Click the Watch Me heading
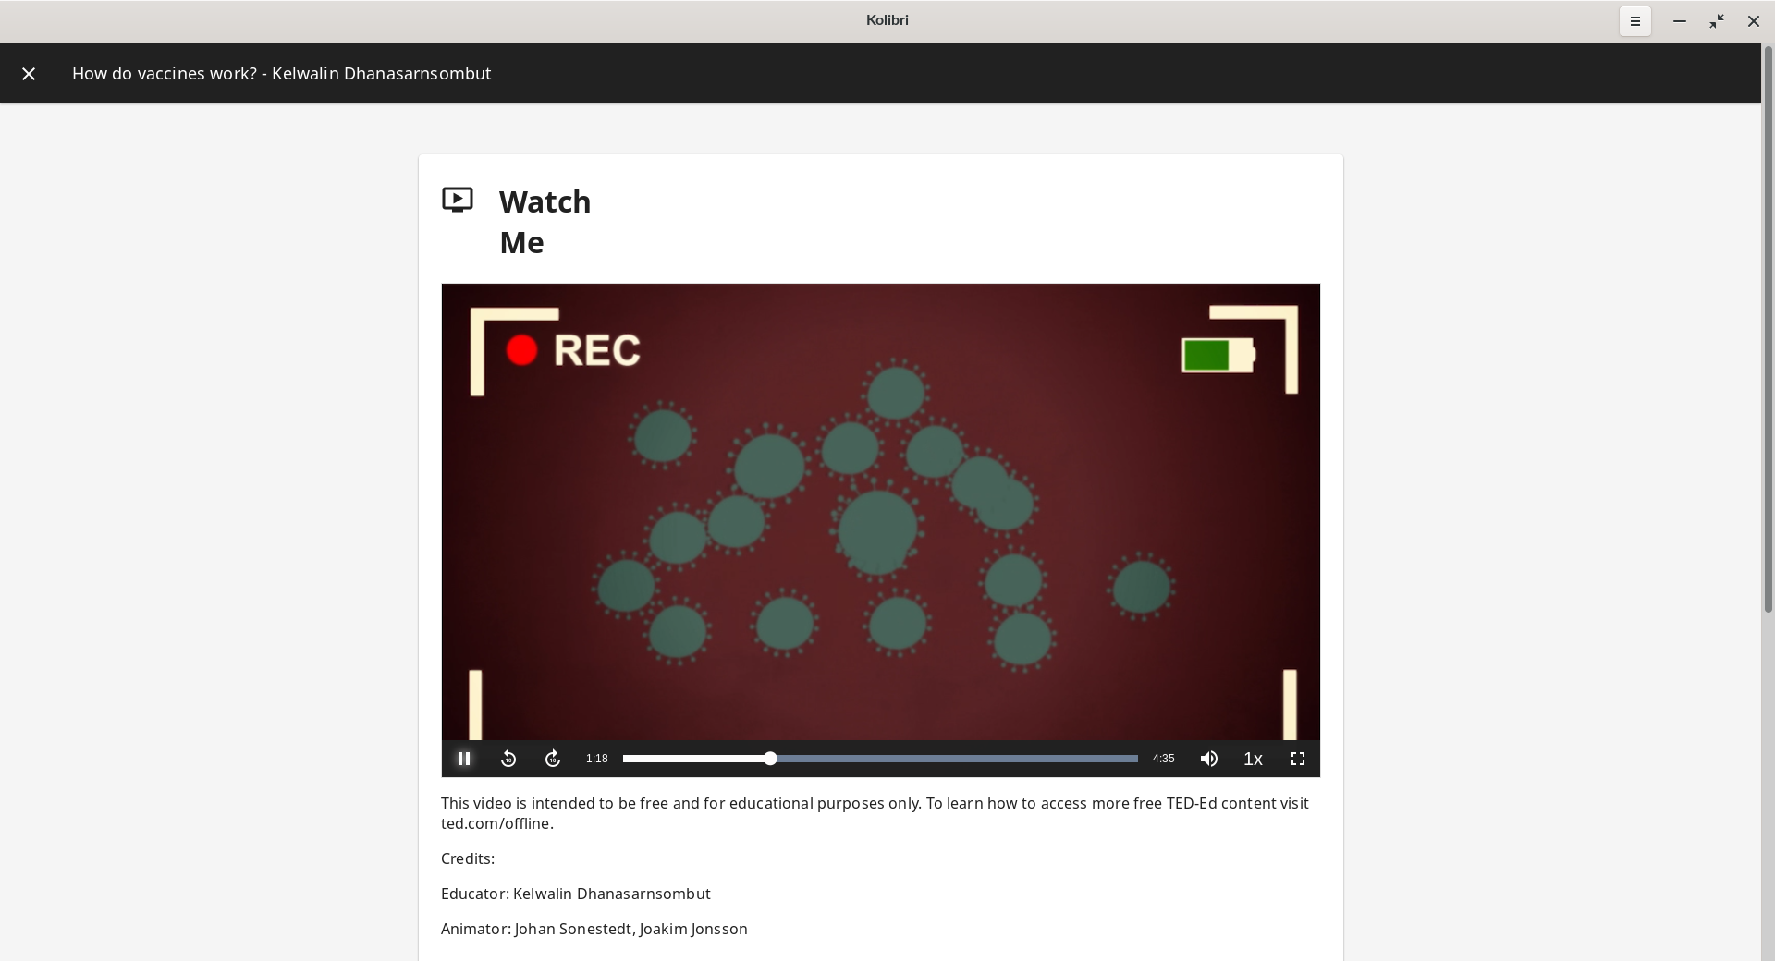The image size is (1775, 961). click(x=545, y=222)
